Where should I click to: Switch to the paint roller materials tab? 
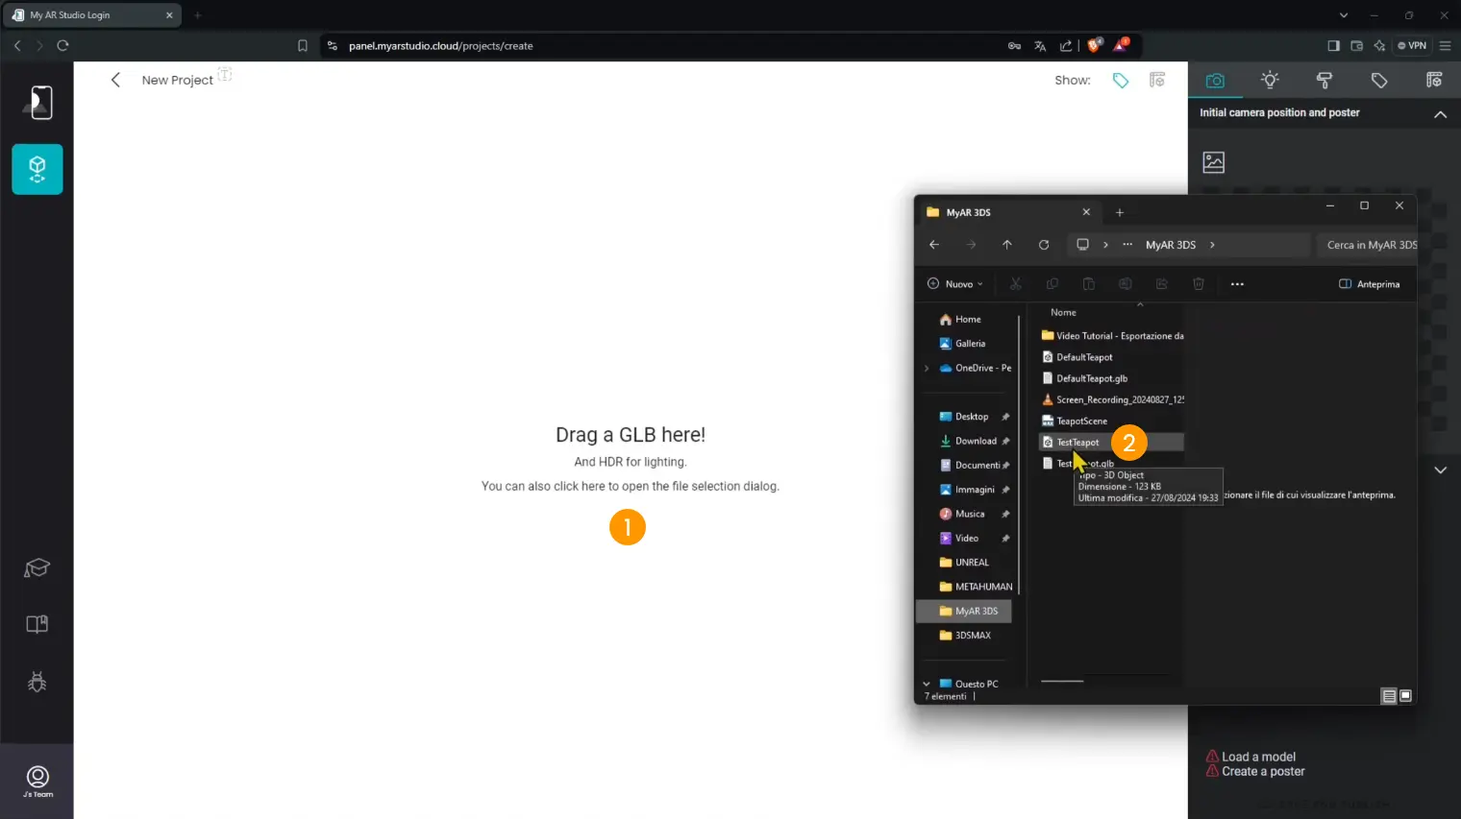click(1325, 81)
